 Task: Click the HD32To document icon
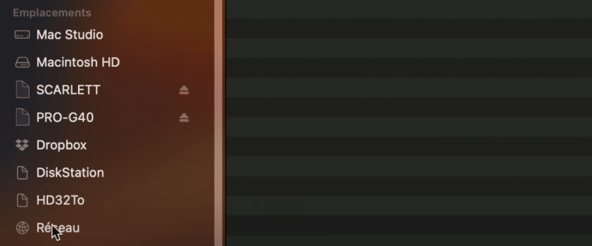point(23,200)
